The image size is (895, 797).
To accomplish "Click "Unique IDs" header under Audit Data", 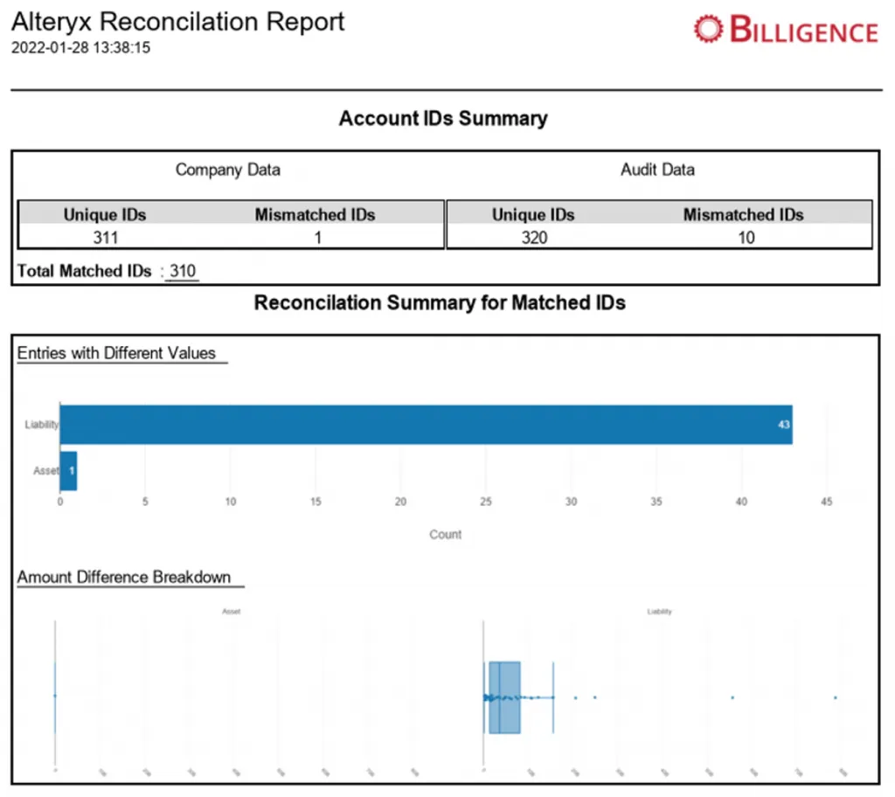I will coord(533,215).
